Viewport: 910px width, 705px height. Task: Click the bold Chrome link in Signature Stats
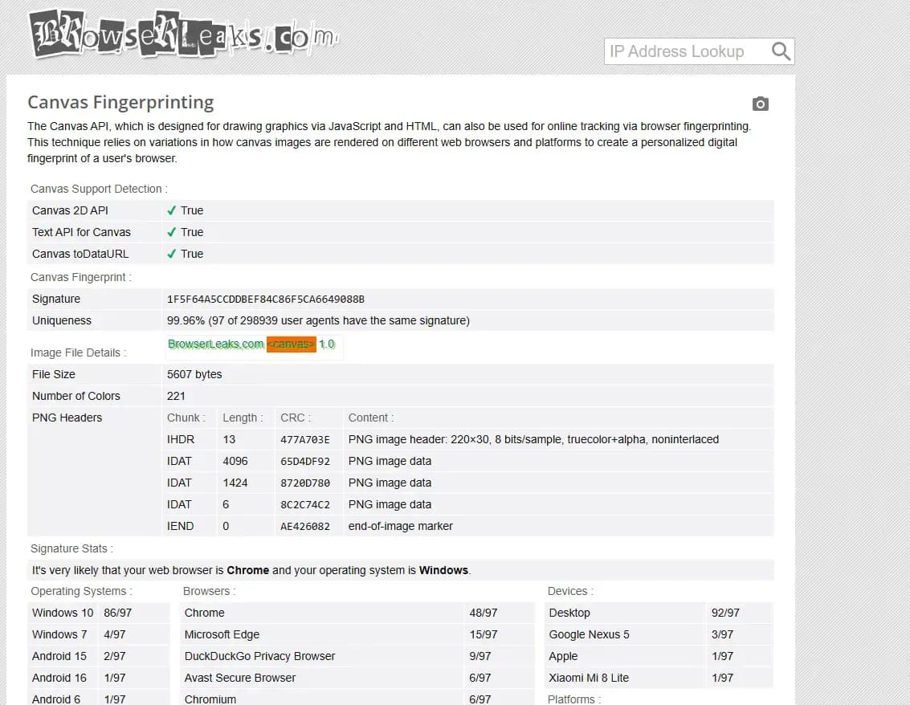click(248, 569)
